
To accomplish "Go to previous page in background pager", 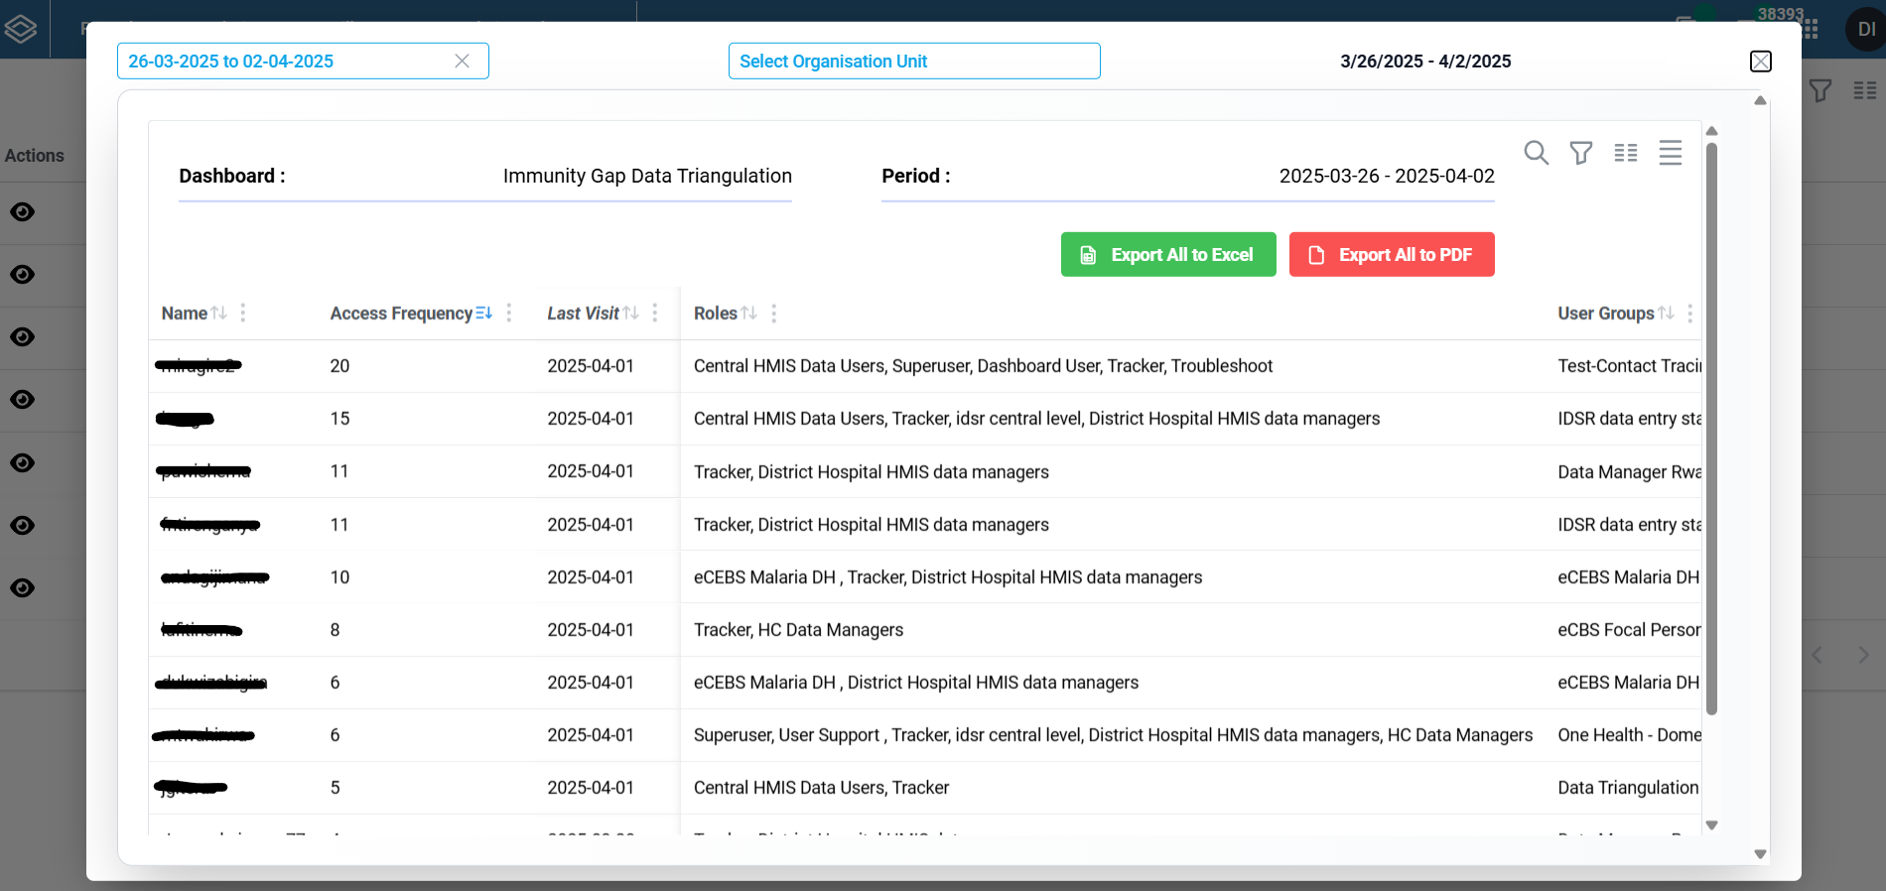I will coord(1818,655).
